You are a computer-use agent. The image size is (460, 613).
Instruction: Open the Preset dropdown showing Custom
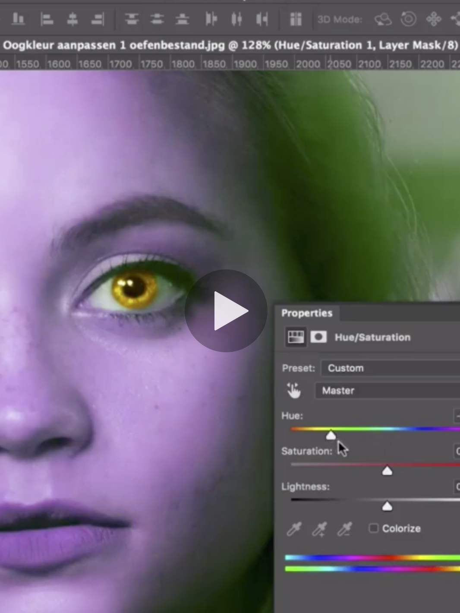click(x=391, y=368)
